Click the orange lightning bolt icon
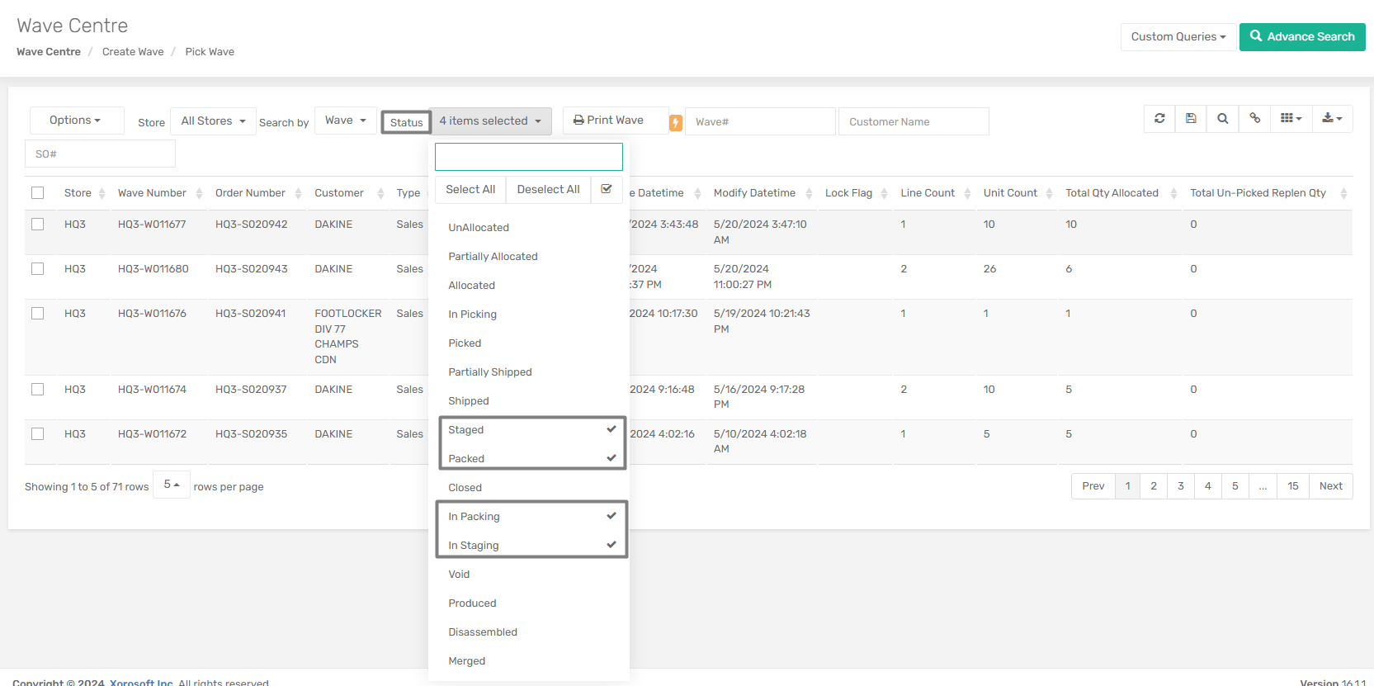1374x686 pixels. [x=676, y=123]
